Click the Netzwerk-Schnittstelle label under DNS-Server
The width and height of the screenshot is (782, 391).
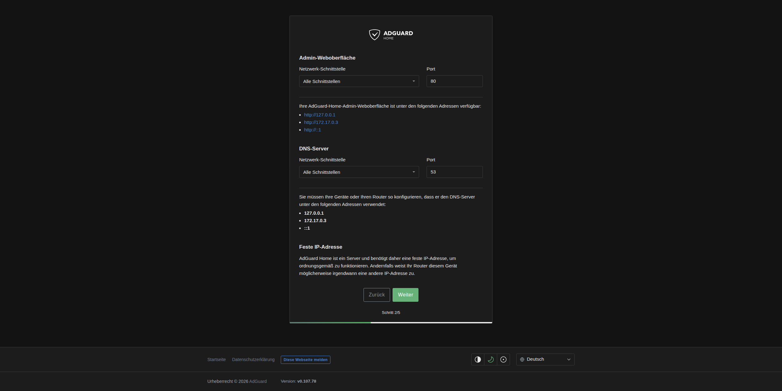coord(322,160)
